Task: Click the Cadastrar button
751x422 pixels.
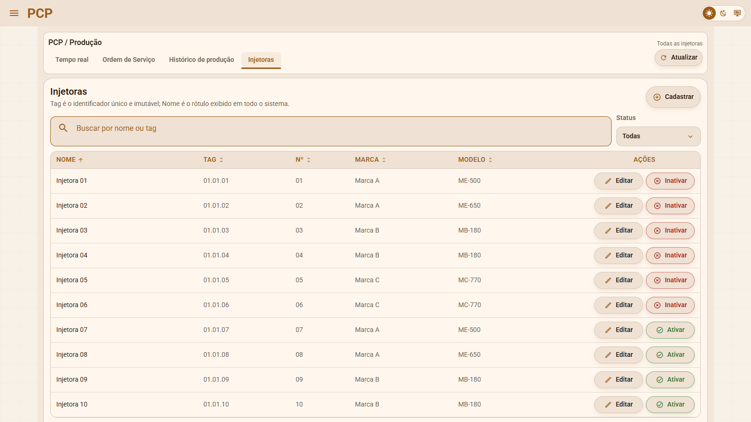Action: pyautogui.click(x=673, y=97)
